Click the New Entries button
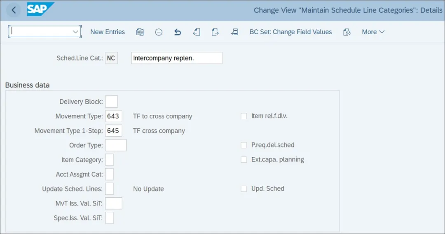 (108, 32)
